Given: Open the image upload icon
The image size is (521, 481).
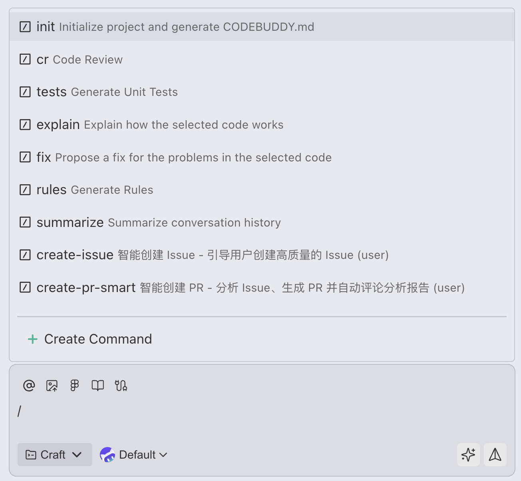Looking at the screenshot, I should pos(51,386).
